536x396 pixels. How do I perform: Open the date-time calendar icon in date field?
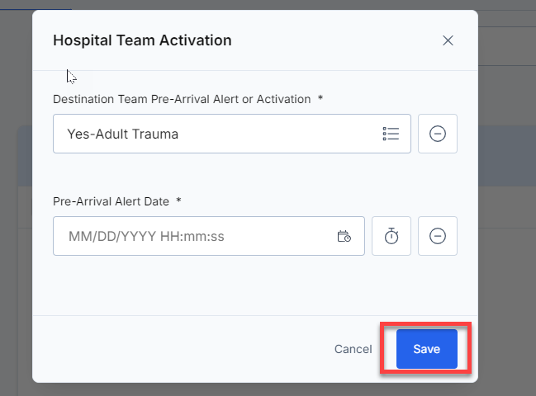pyautogui.click(x=344, y=236)
